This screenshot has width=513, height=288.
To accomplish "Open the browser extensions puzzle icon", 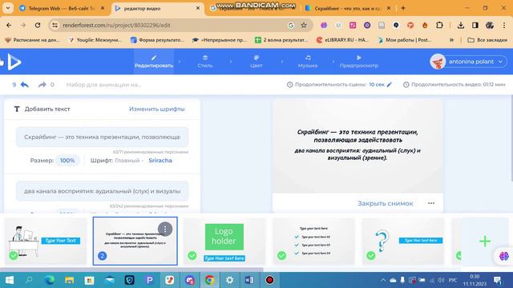I will [x=439, y=25].
